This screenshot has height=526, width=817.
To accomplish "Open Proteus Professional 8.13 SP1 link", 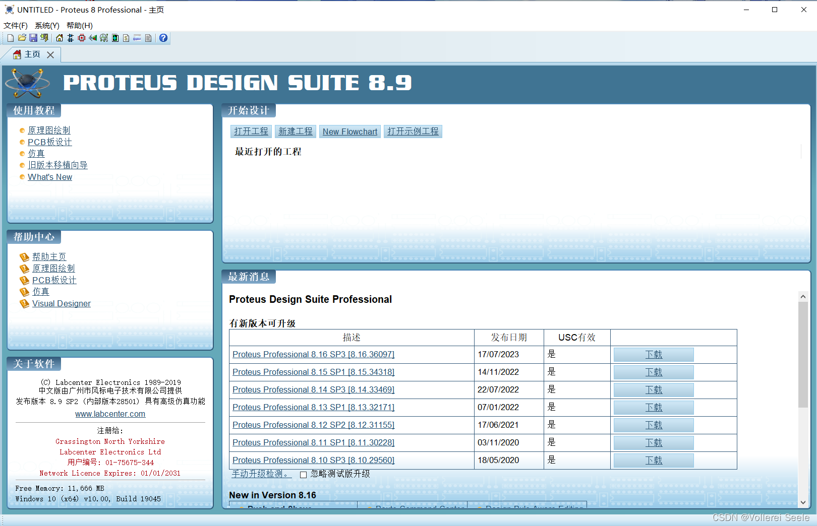I will pyautogui.click(x=313, y=407).
